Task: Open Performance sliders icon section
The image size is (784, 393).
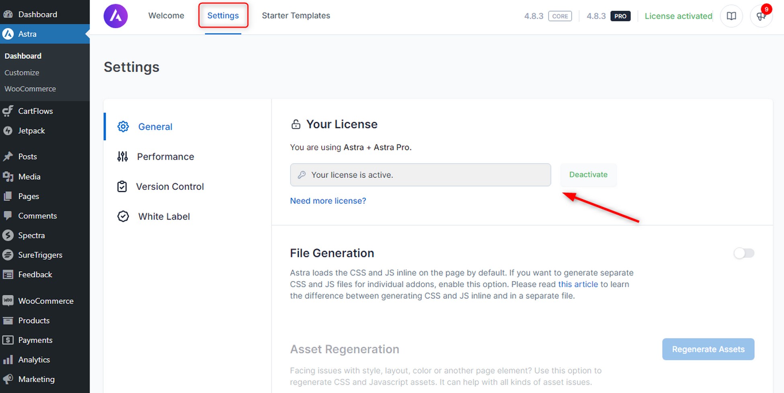Action: pyautogui.click(x=123, y=156)
